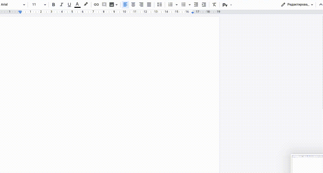Collapse the toolbar with the up chevron
Screen dimensions: 323x173
click(x=320, y=5)
